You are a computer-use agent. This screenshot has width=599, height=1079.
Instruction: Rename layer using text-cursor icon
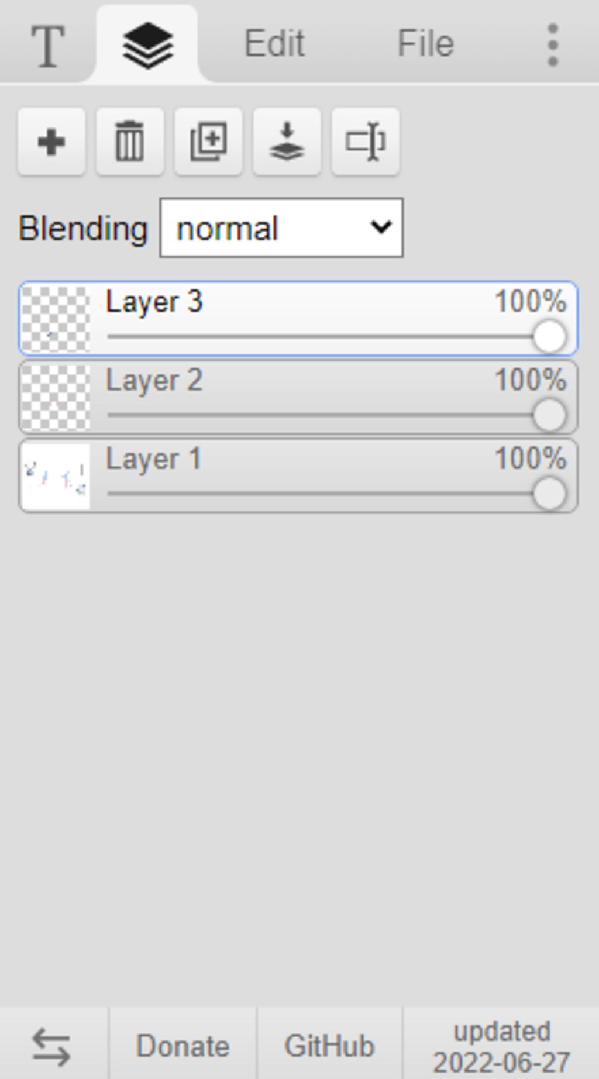pyautogui.click(x=365, y=142)
